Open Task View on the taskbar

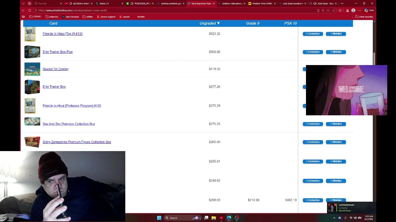[206, 218]
